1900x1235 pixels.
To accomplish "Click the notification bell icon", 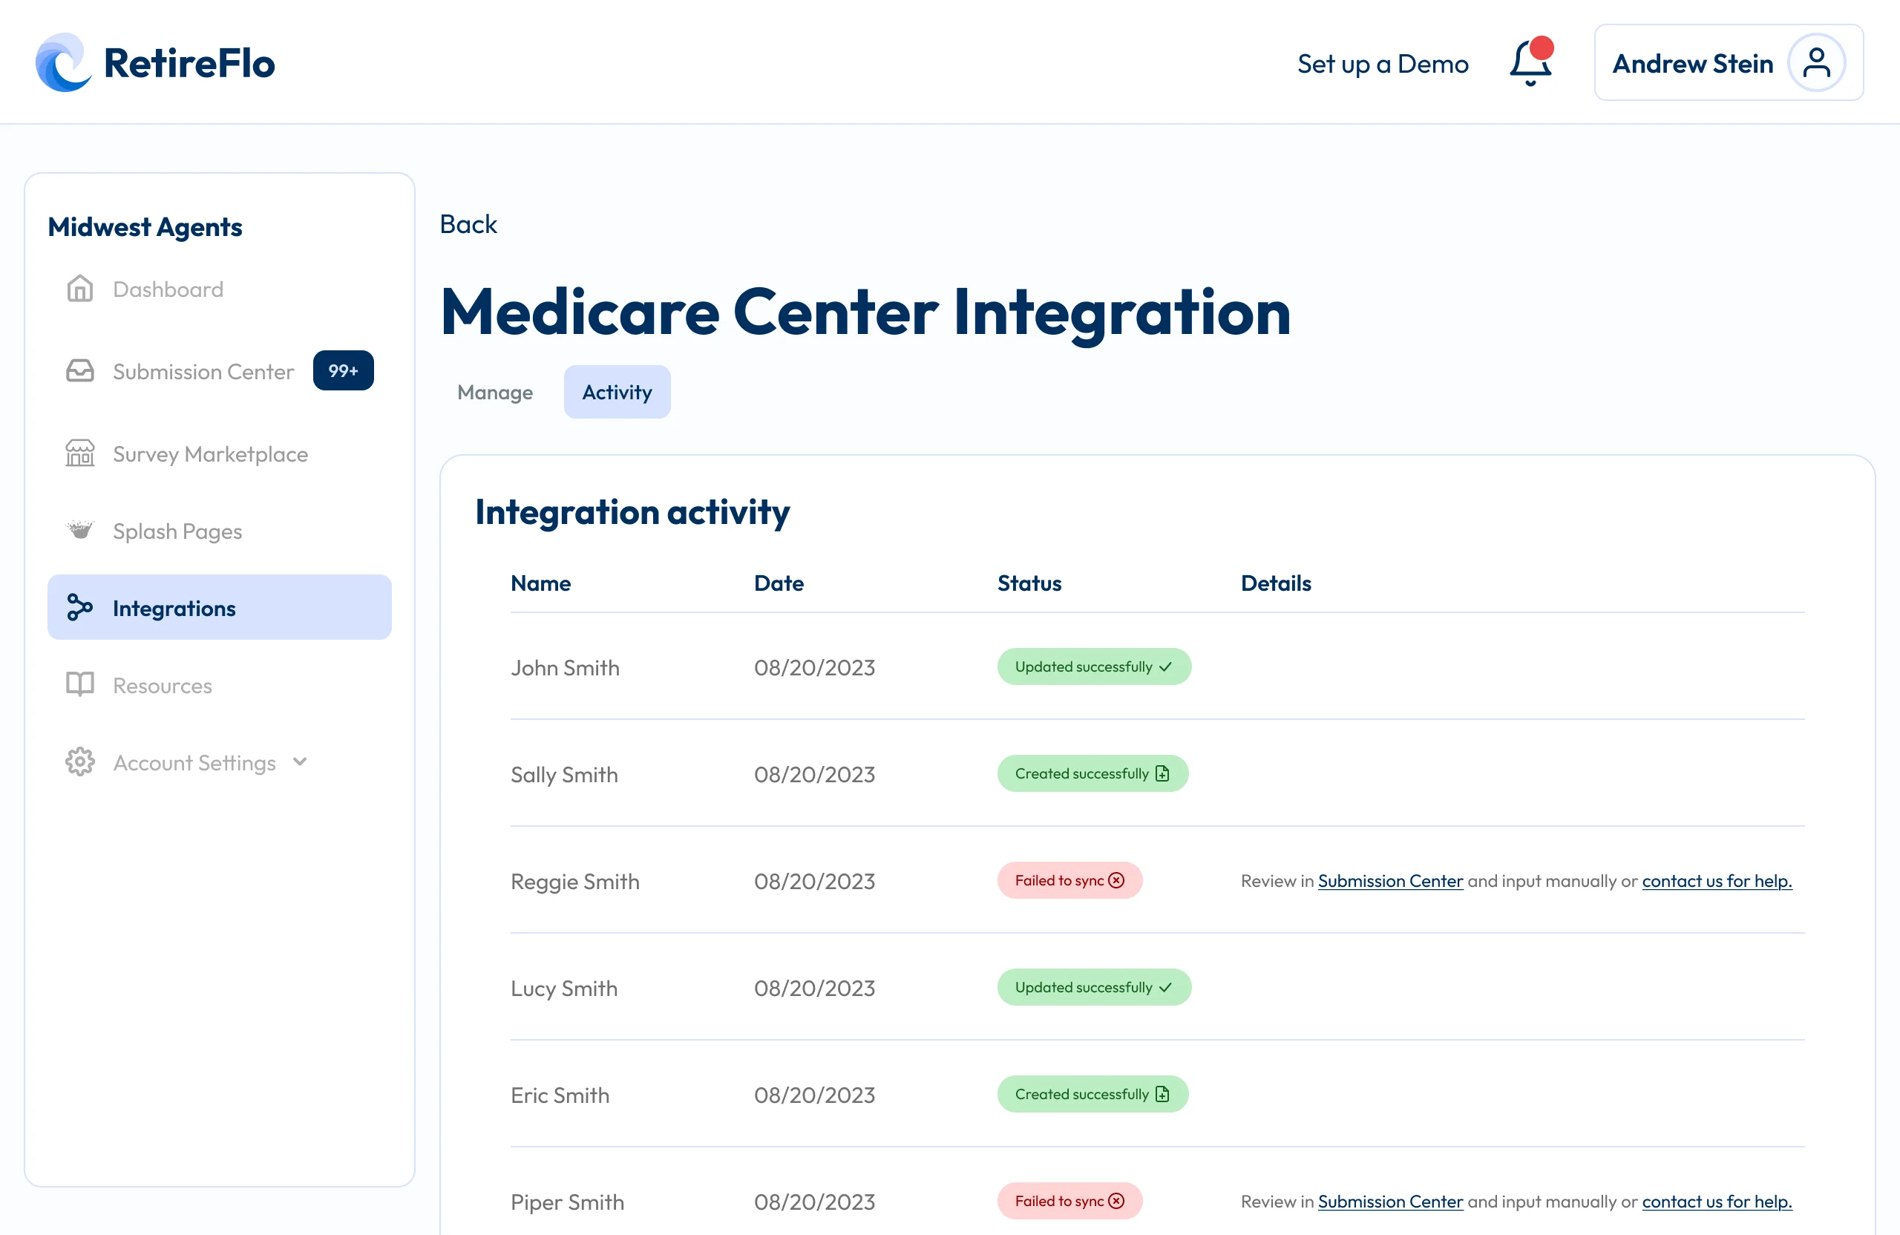I will (1530, 62).
